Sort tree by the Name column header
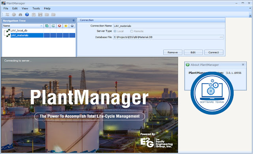 coord(23,26)
